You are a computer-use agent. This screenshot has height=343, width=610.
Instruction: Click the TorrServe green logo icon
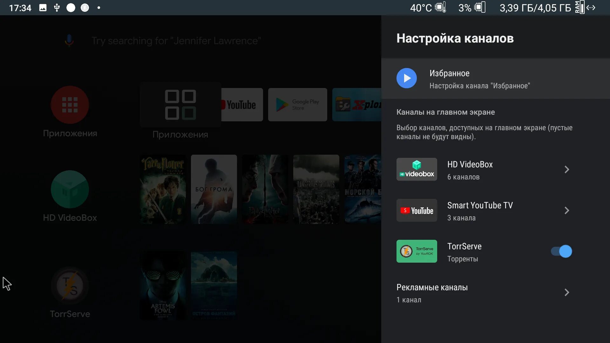pyautogui.click(x=417, y=251)
